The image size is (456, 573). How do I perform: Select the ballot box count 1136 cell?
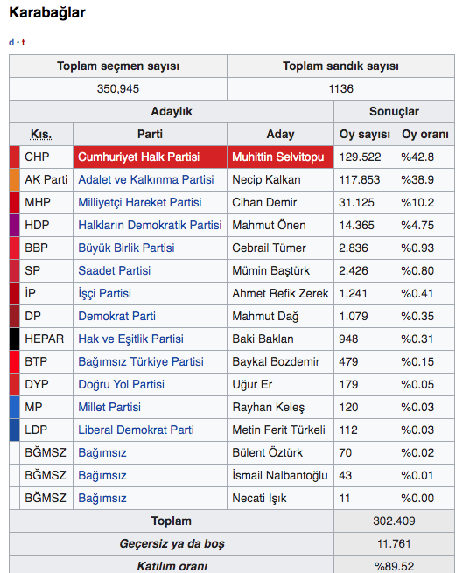click(340, 89)
